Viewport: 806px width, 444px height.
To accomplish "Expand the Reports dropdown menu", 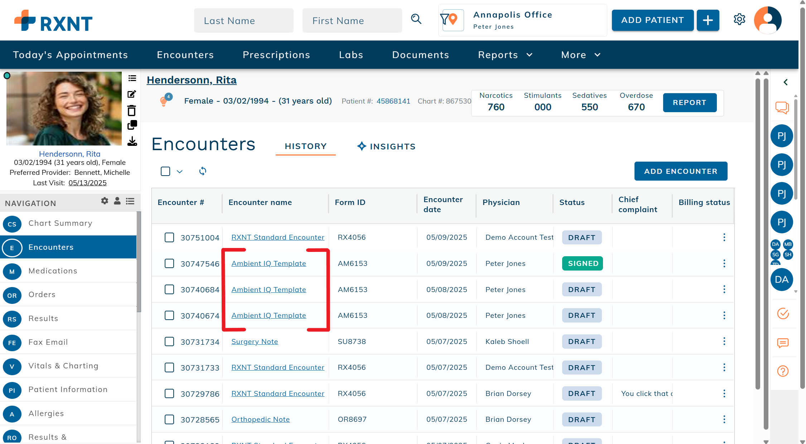I will [x=505, y=55].
